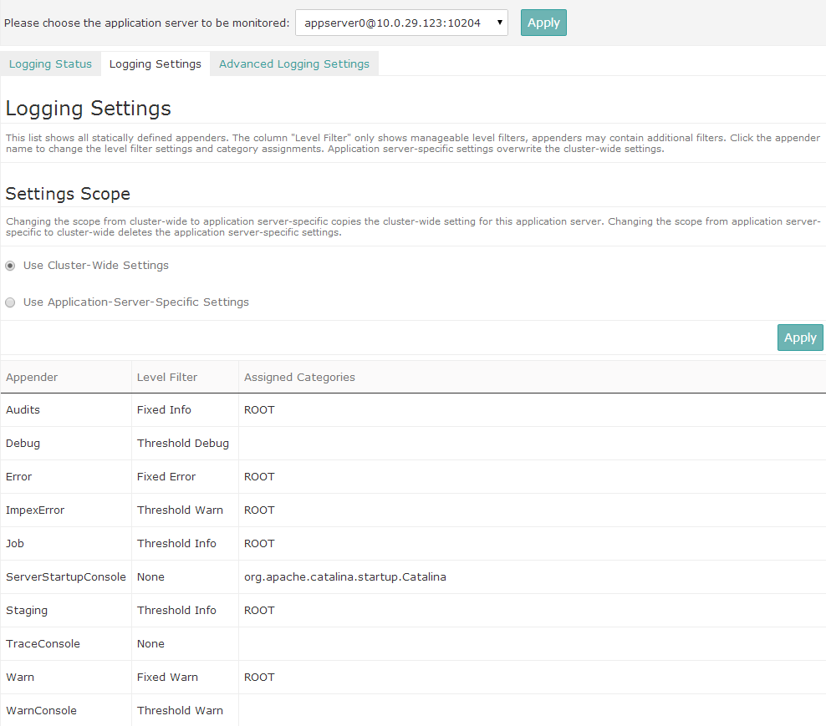
Task: Click the ServerStartupConsole appender
Action: click(65, 576)
